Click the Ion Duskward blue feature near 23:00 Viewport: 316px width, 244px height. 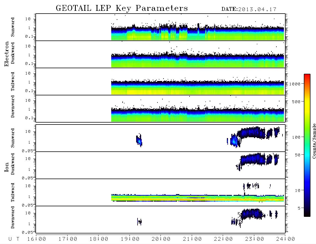pyautogui.click(x=253, y=159)
